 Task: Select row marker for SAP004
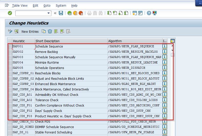[x=10, y=62]
